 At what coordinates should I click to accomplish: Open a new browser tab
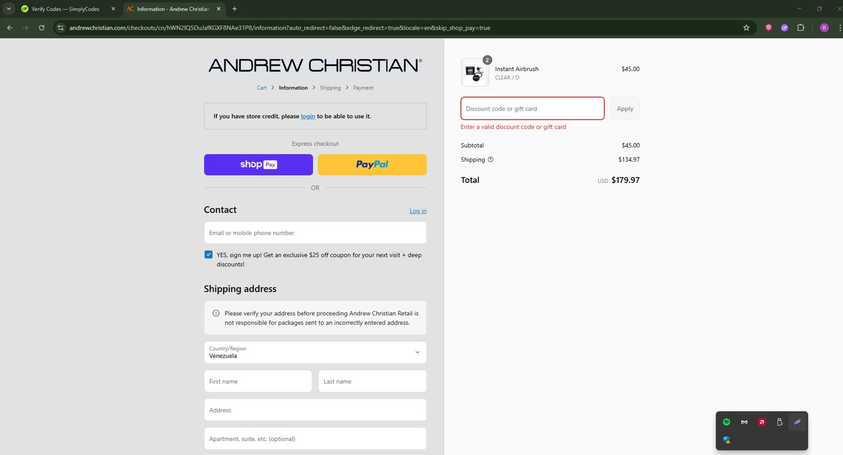[x=234, y=9]
